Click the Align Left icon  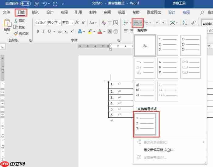pos(126,32)
